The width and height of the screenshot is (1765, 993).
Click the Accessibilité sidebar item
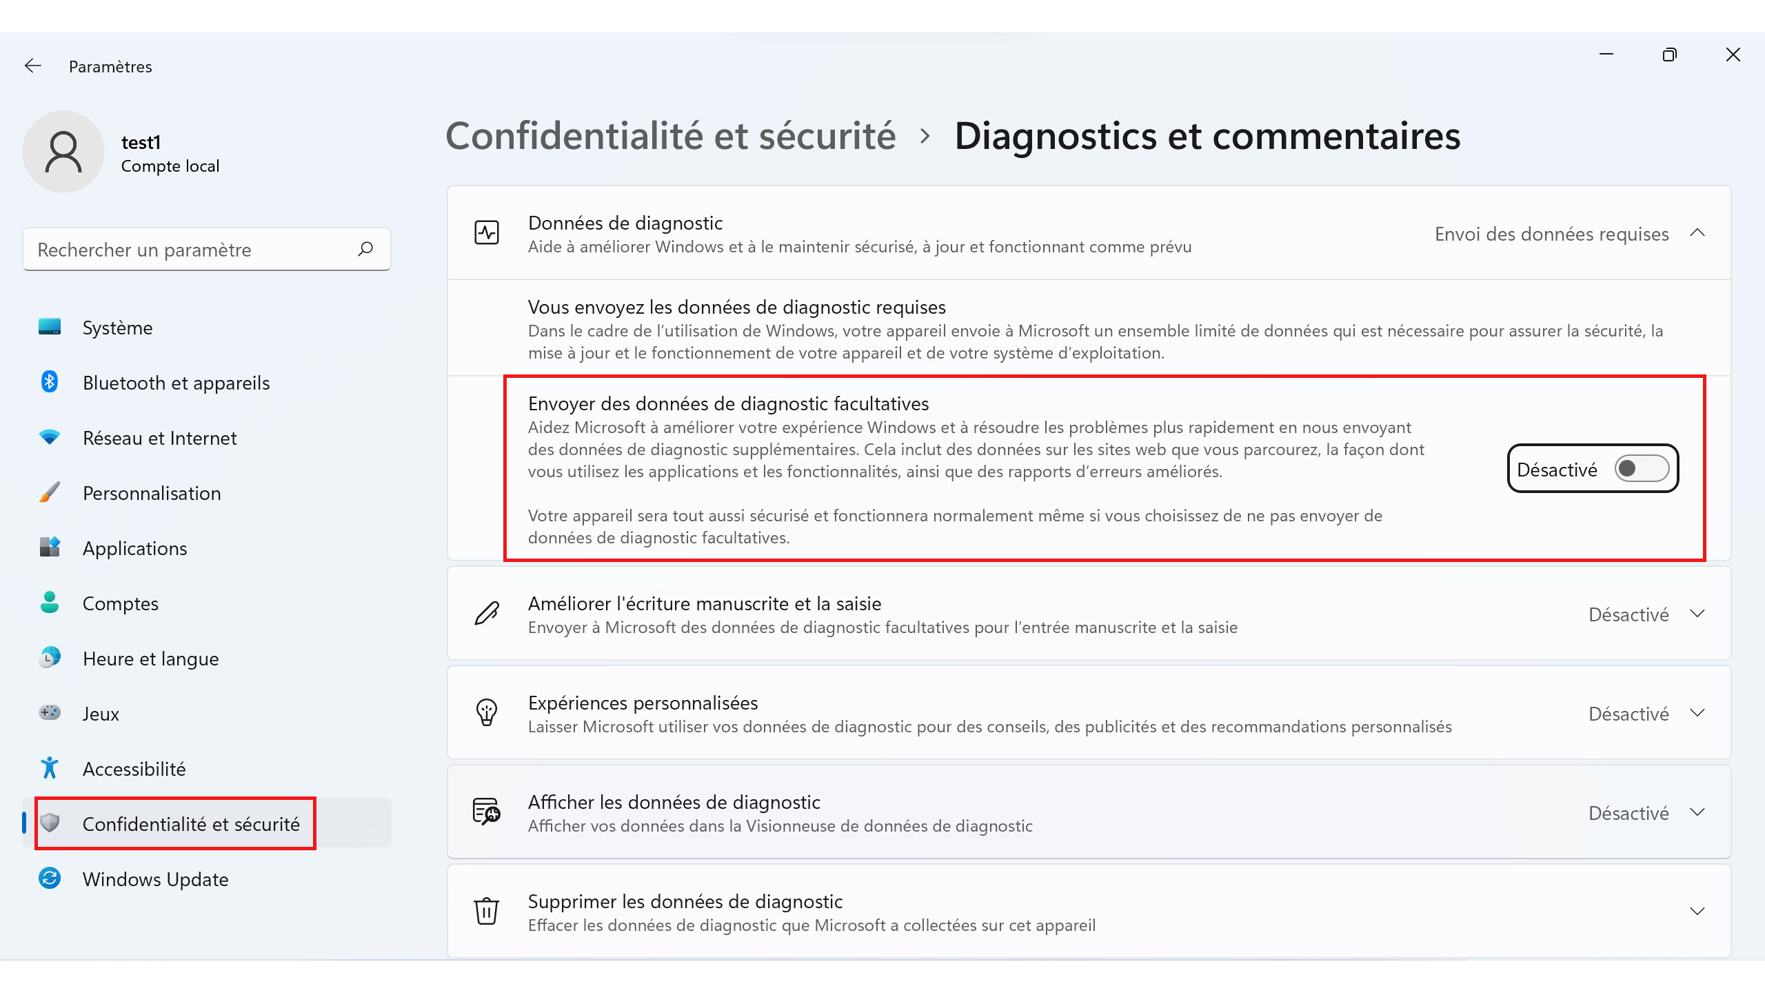(132, 769)
